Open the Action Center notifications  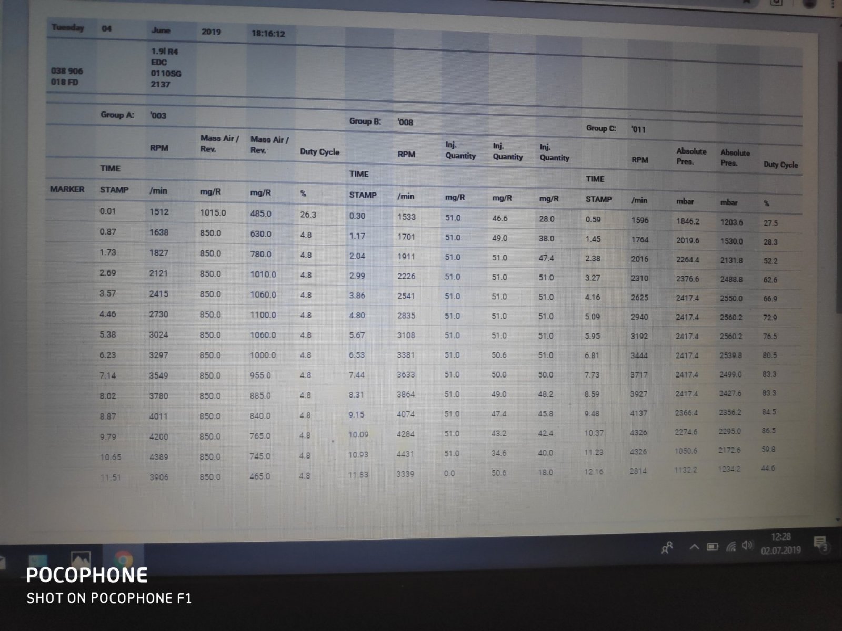(821, 544)
